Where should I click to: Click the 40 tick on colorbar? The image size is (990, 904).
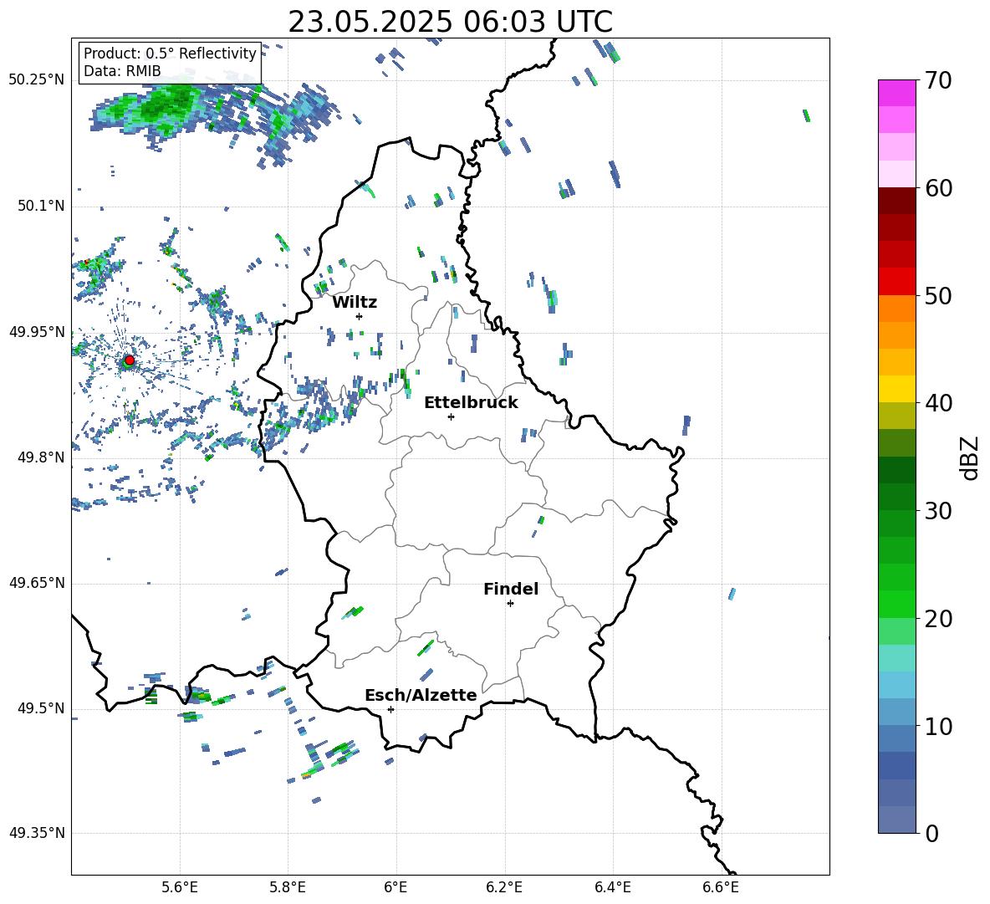938,403
